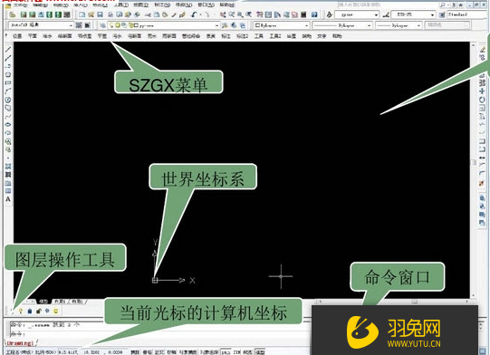Select the Multiline Text 'A' tool
490x355 pixels.
(x=8, y=199)
